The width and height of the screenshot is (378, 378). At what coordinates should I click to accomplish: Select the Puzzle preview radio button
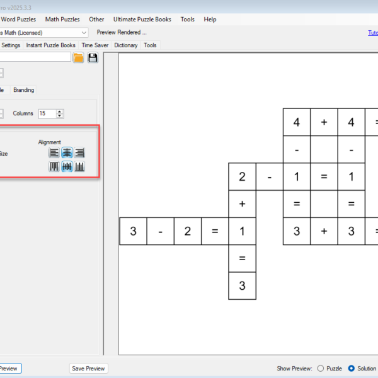[321, 369]
